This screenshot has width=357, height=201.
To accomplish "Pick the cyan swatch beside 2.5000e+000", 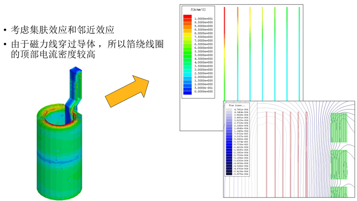I will tap(187, 75).
